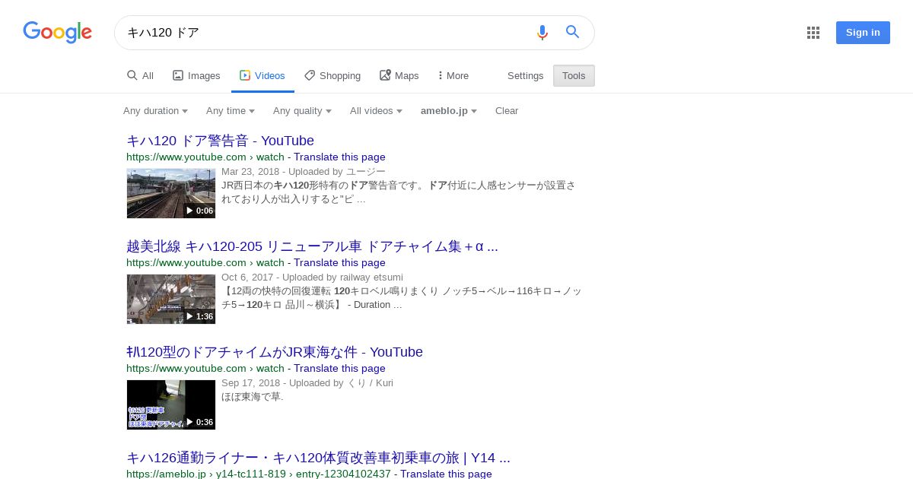Click the Sign in button
The height and width of the screenshot is (479, 913).
[x=863, y=33]
